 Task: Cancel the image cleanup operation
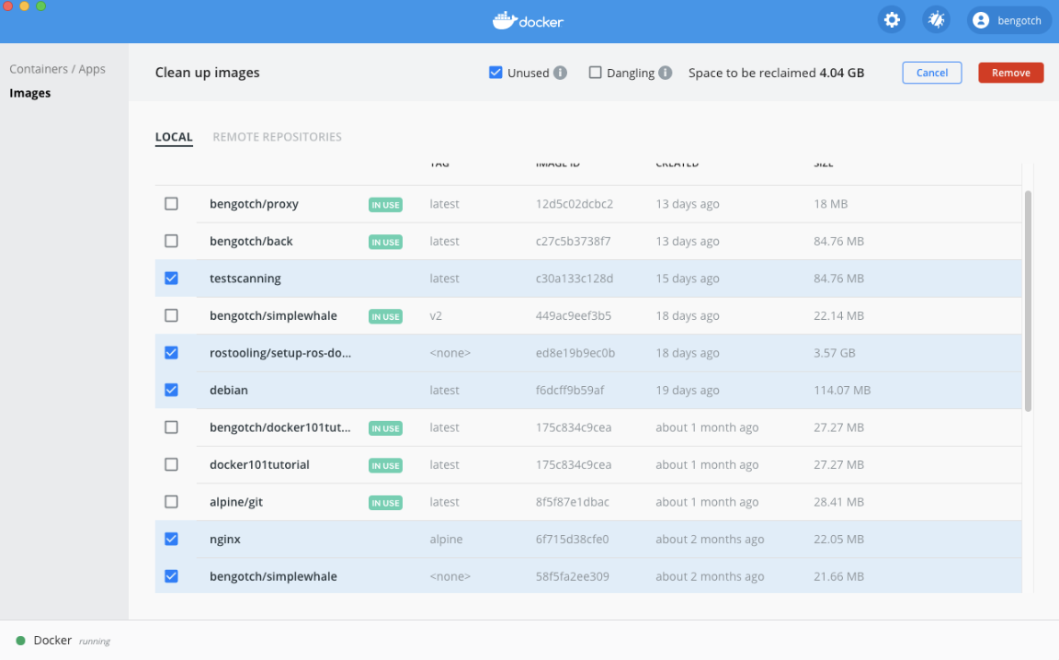click(x=931, y=72)
